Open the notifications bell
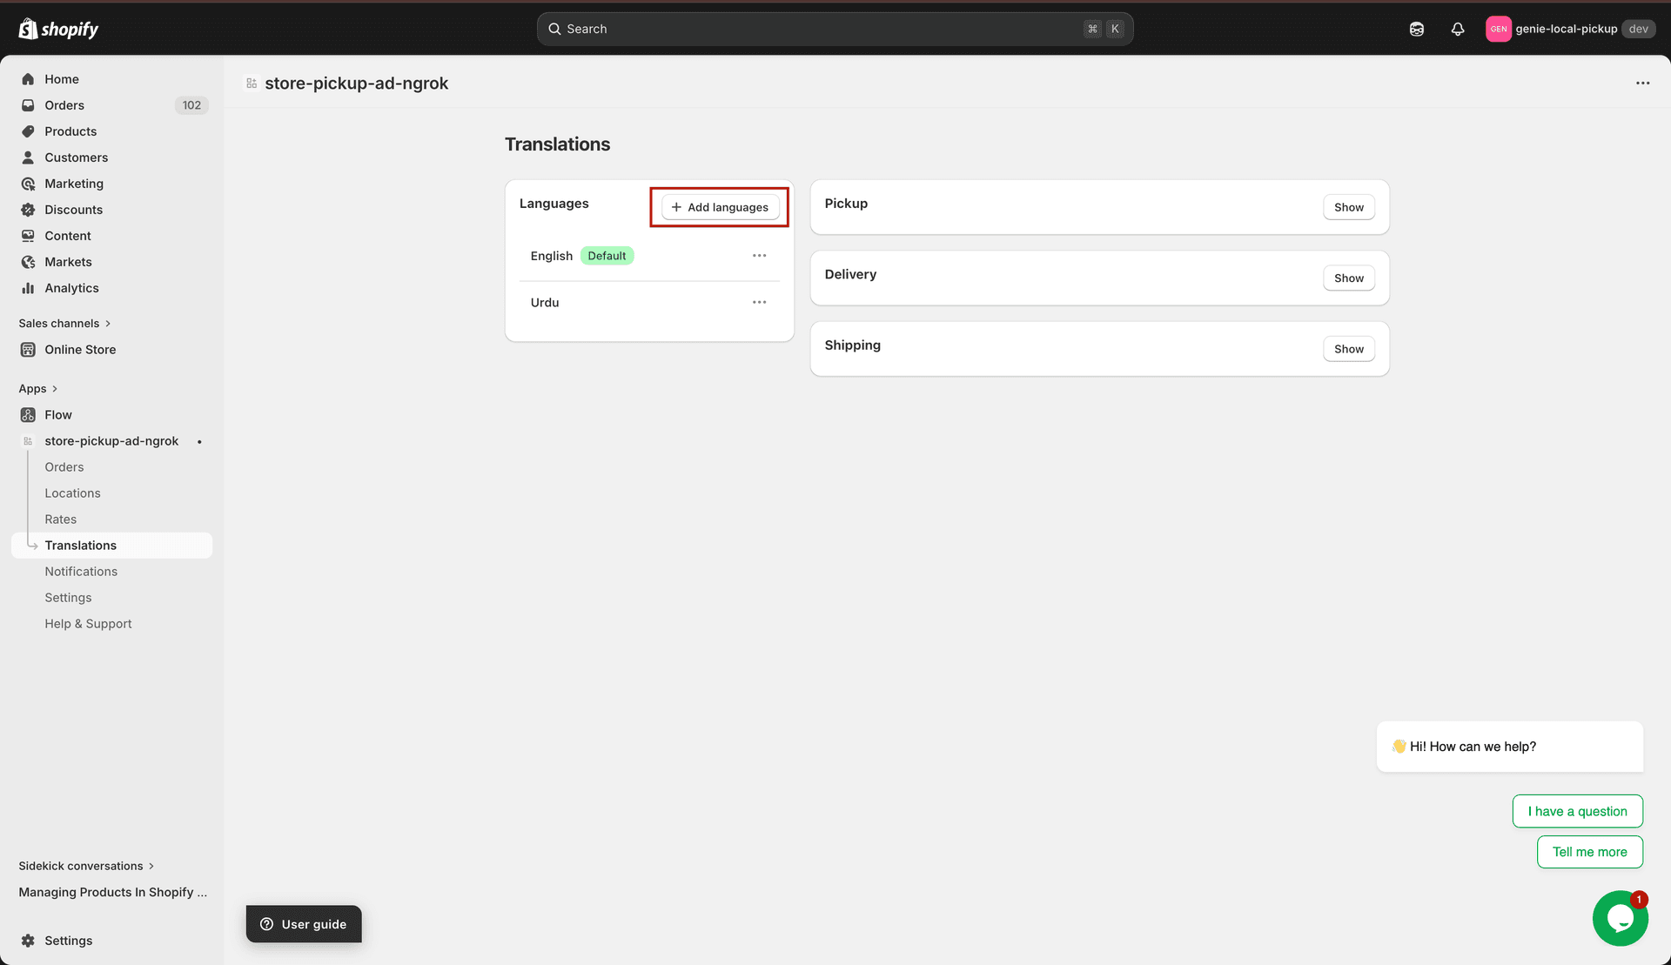The width and height of the screenshot is (1671, 965). [x=1458, y=29]
